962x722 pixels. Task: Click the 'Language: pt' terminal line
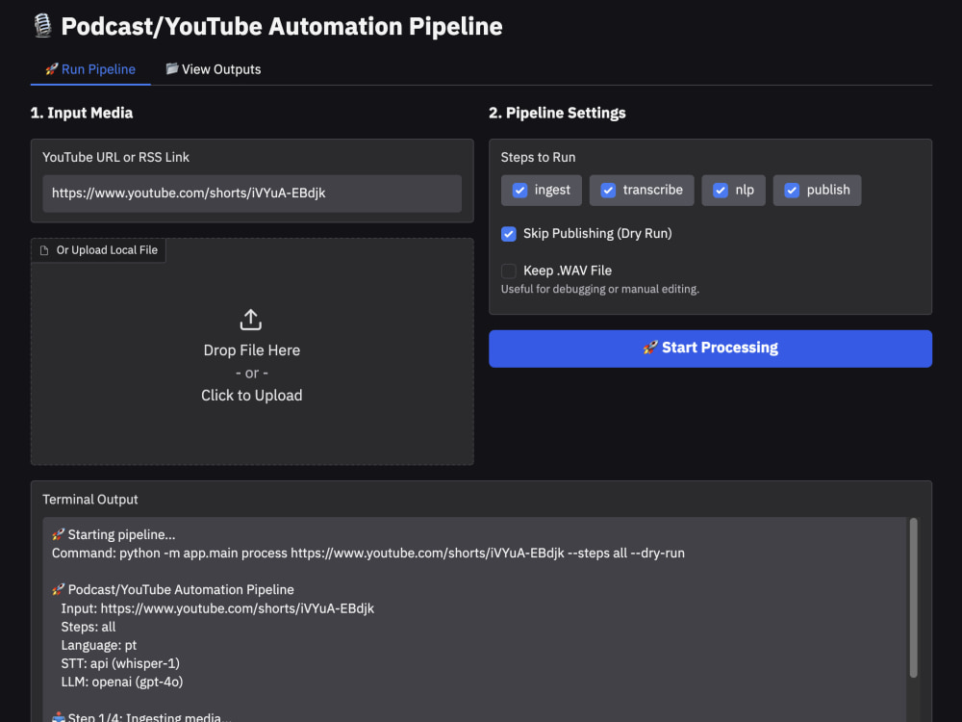[x=99, y=645]
